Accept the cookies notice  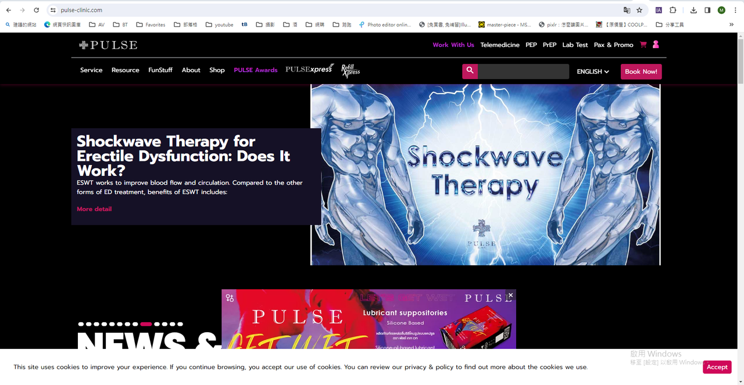point(717,367)
